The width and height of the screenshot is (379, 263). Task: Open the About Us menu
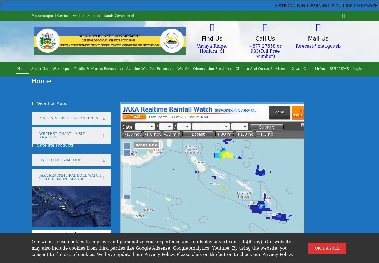point(40,69)
